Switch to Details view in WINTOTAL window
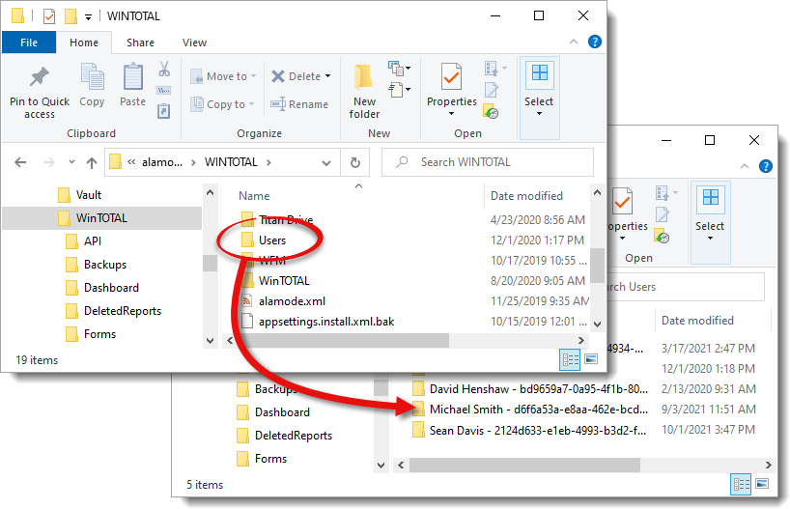 pyautogui.click(x=570, y=360)
